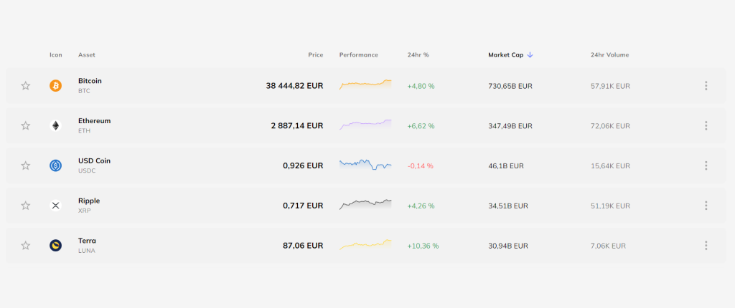Open the three-dot menu for Ripple
Image resolution: width=735 pixels, height=308 pixels.
coord(706,206)
